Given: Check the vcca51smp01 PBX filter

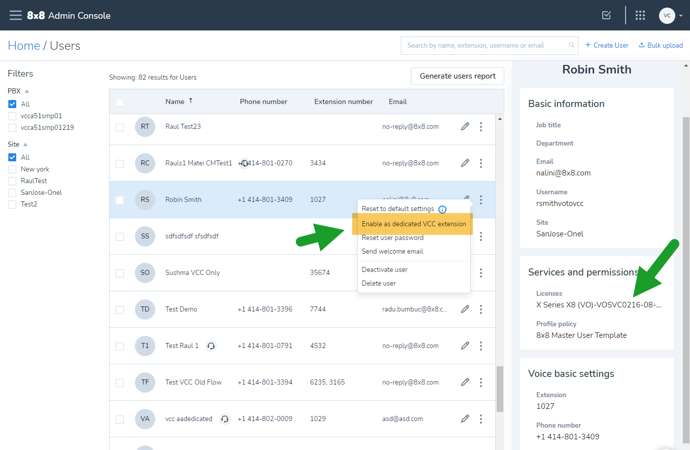Looking at the screenshot, I should [12, 116].
